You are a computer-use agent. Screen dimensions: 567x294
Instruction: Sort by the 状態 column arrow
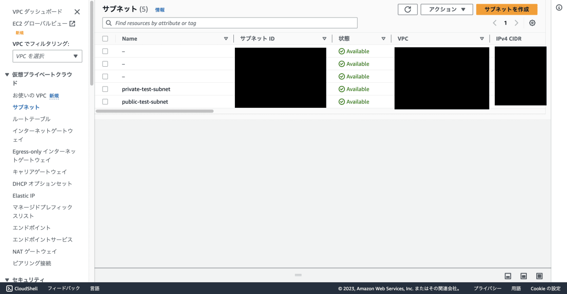[383, 39]
